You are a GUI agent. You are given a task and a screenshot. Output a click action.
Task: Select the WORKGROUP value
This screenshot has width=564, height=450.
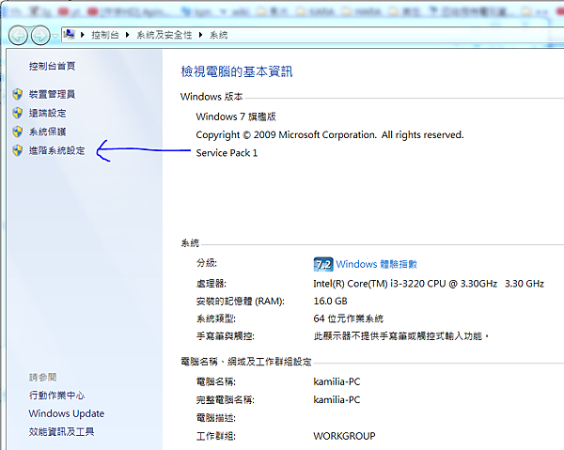coord(344,436)
